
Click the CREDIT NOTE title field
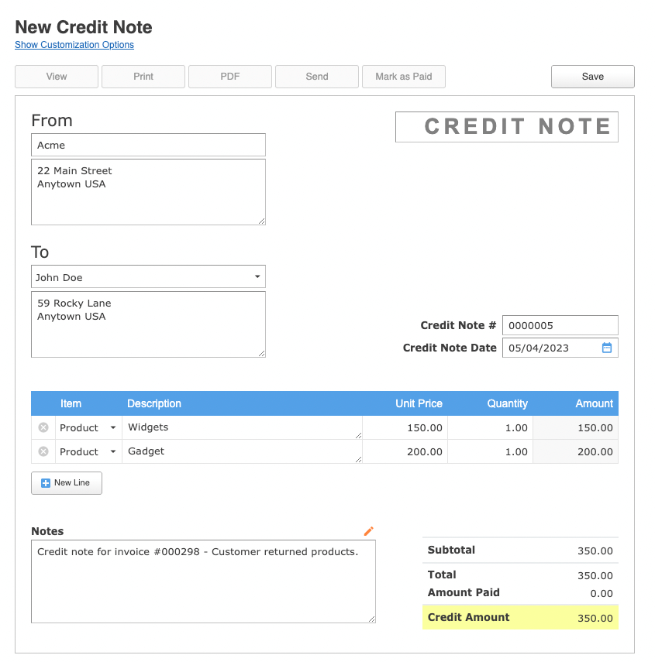[x=507, y=127]
